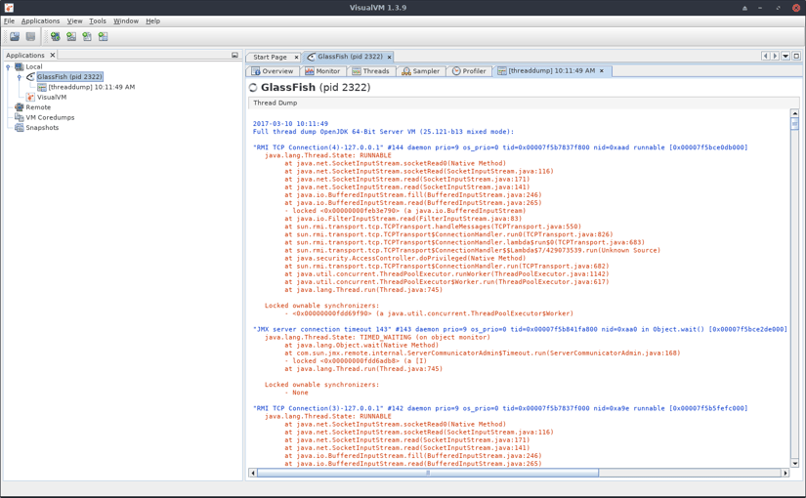
Task: Open the File menu
Action: coord(9,21)
